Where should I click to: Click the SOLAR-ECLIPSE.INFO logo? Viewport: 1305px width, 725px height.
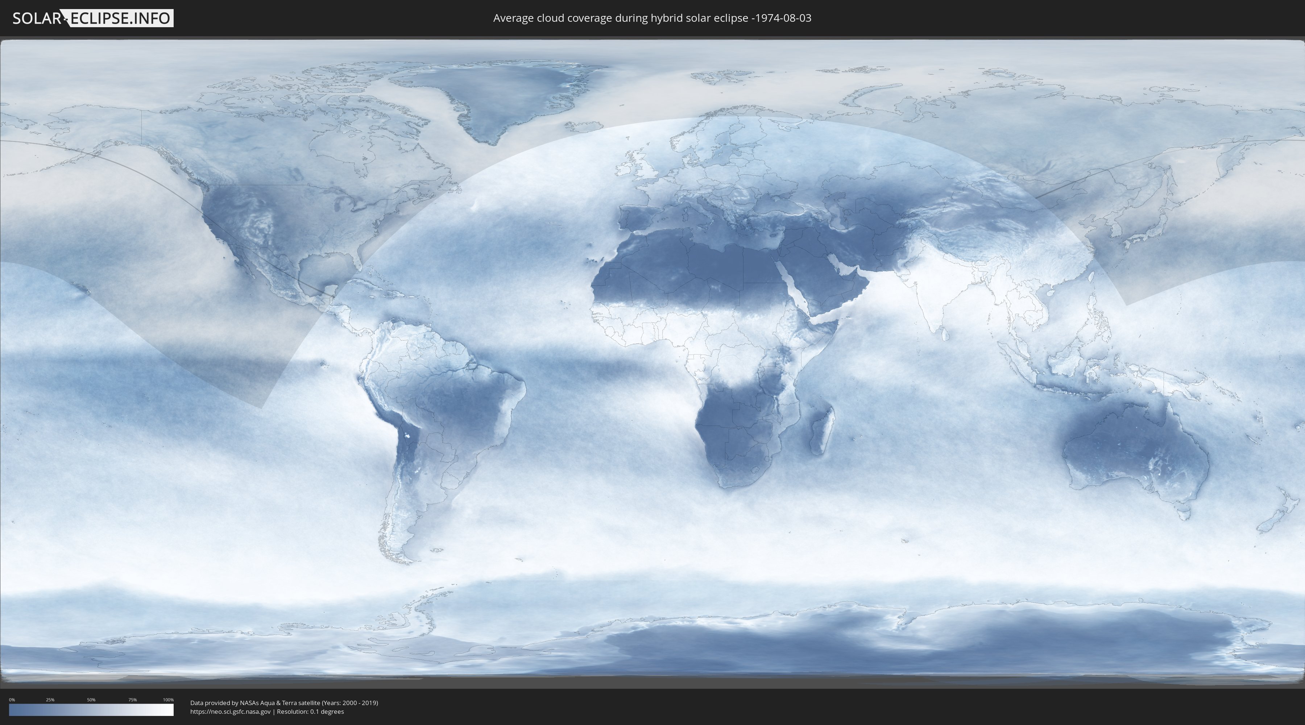[93, 18]
